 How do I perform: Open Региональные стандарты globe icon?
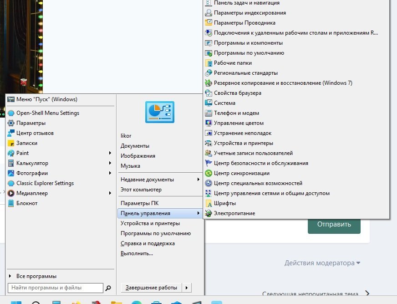pos(209,73)
